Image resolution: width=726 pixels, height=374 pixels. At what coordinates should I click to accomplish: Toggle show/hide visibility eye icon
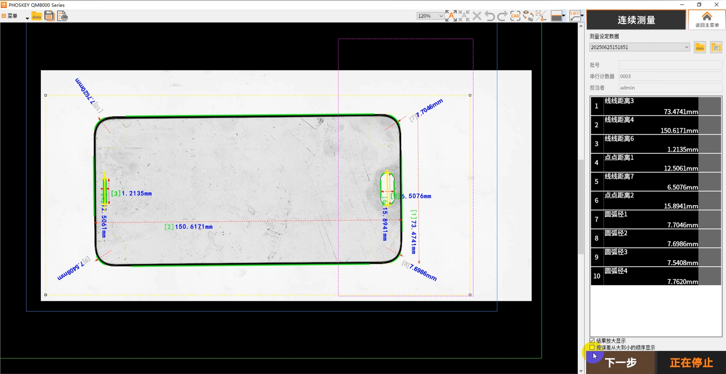click(528, 16)
